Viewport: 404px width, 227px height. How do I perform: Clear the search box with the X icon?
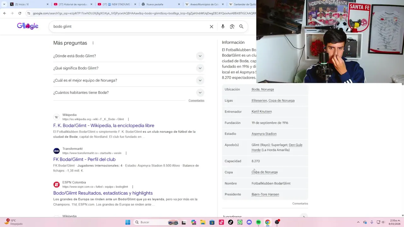(211, 26)
